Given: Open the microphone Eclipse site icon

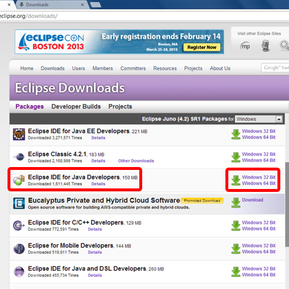Looking at the screenshot, I should pyautogui.click(x=265, y=46).
